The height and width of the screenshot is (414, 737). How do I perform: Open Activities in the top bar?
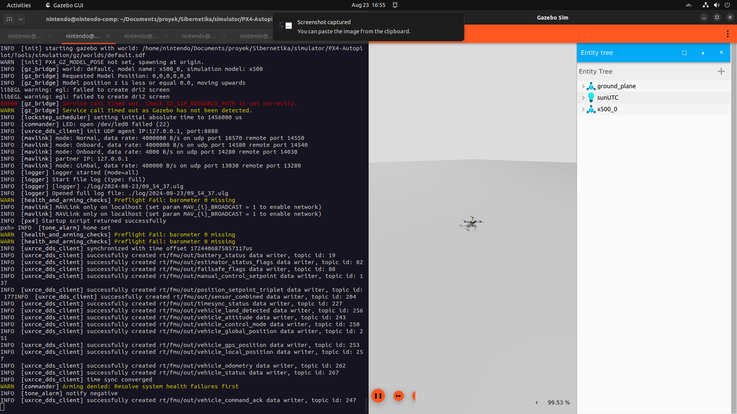pos(18,5)
